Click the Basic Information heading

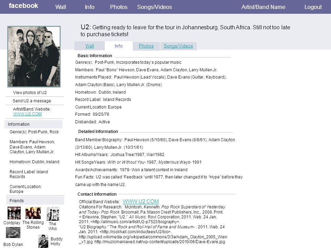pos(95,56)
